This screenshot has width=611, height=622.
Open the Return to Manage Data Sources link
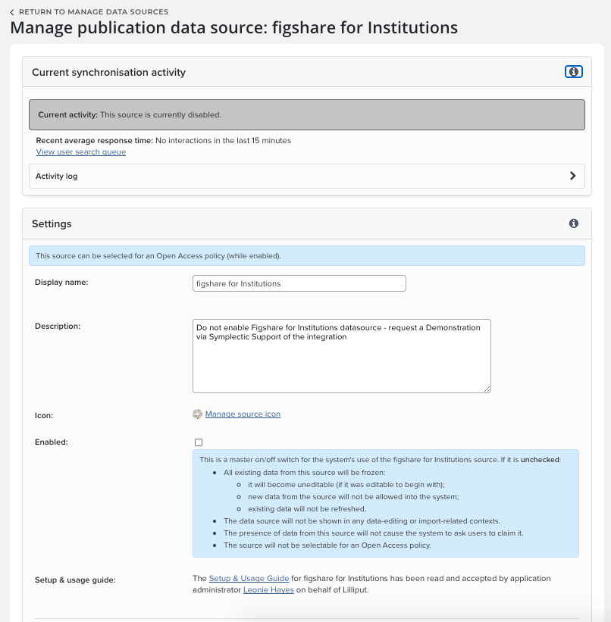click(x=93, y=12)
